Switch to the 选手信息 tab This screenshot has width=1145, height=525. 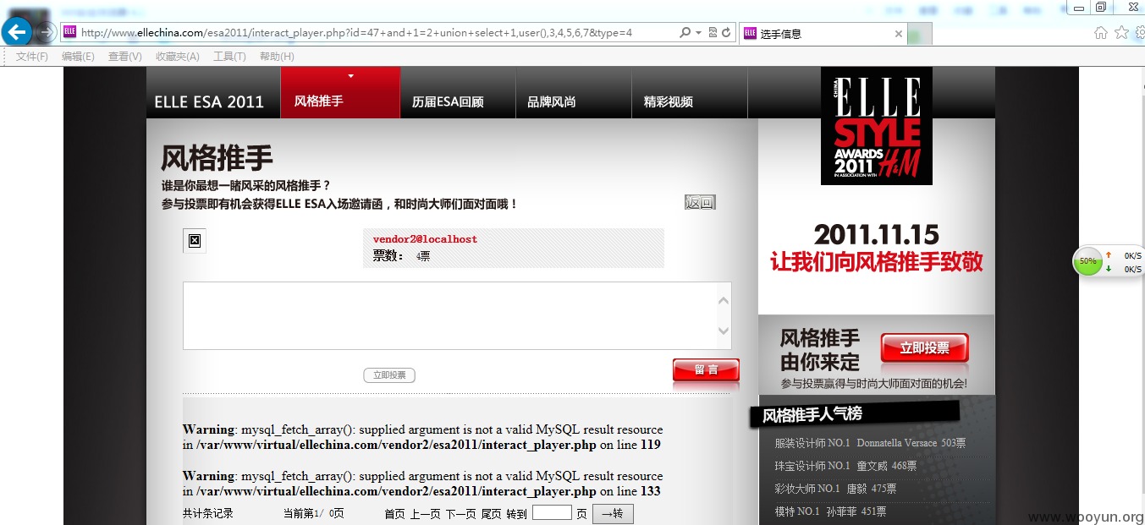coord(824,34)
